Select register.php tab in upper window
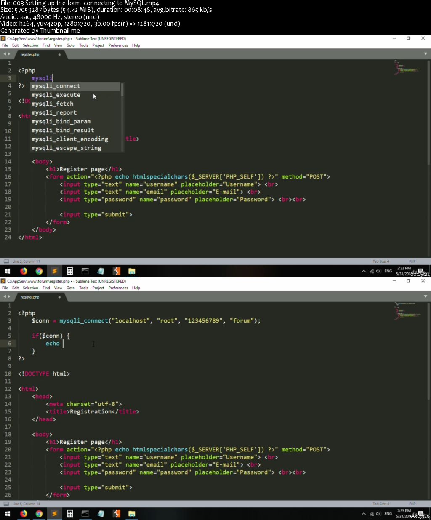431x520 pixels. 40,55
